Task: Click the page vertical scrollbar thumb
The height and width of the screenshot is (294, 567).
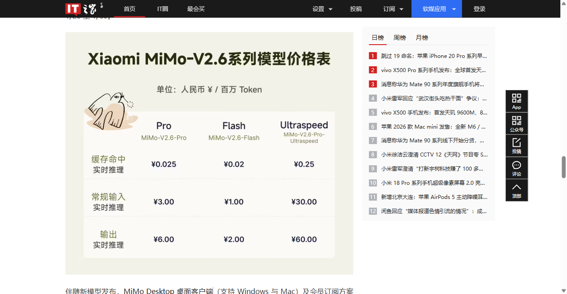Action: [x=564, y=167]
